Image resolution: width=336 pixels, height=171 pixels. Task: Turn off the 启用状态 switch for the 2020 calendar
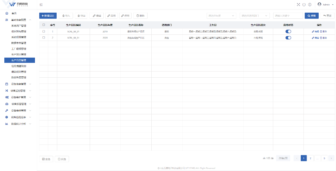[288, 38]
